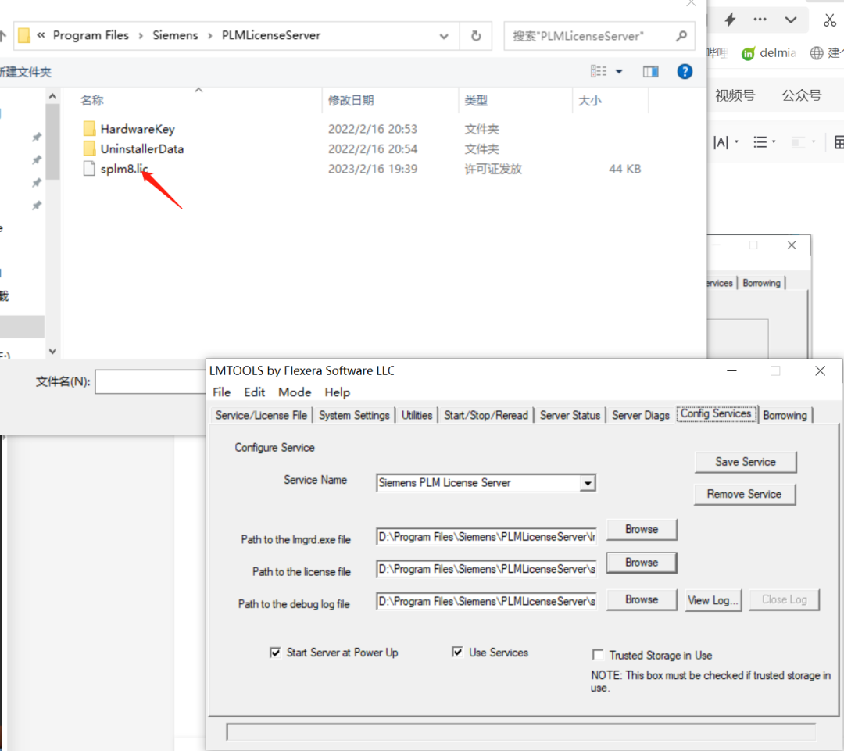Switch to Borrowing tab in front LMTOOLS

[785, 415]
